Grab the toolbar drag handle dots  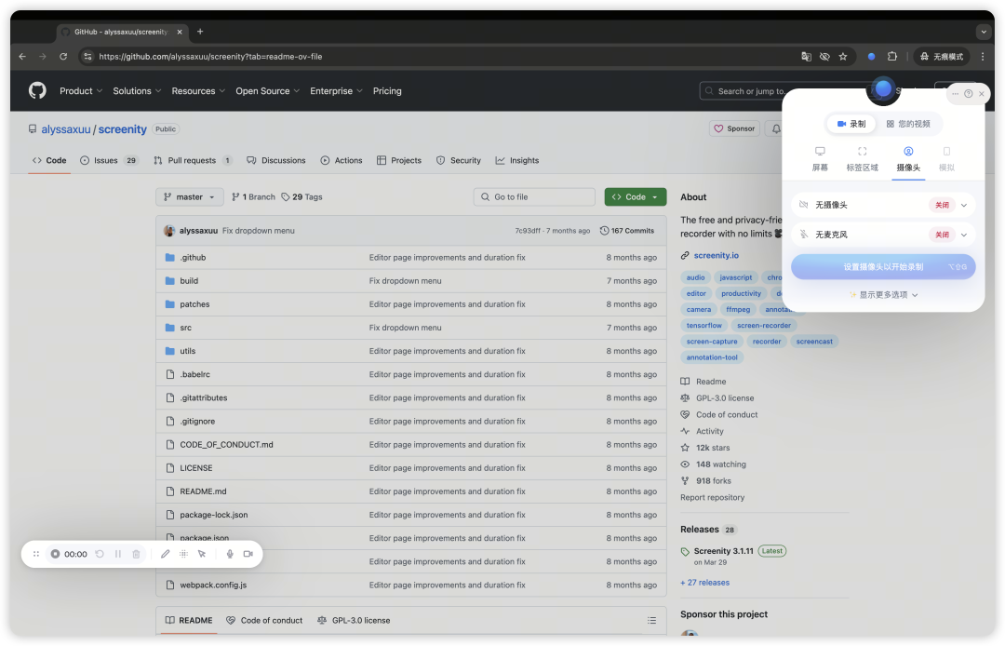[x=36, y=554]
